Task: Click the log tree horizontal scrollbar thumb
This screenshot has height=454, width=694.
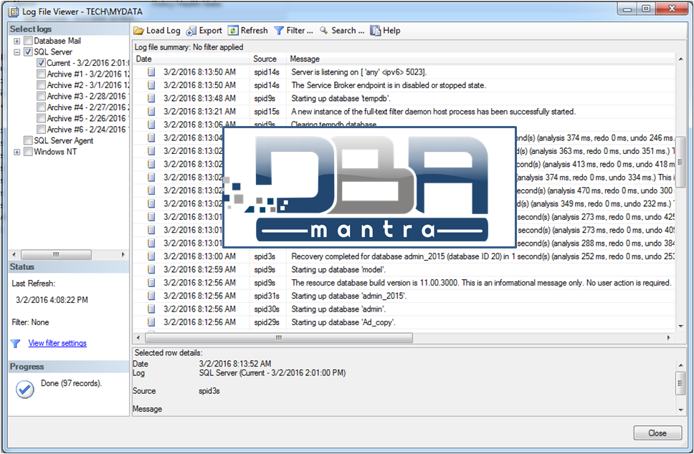Action: pyautogui.click(x=56, y=255)
